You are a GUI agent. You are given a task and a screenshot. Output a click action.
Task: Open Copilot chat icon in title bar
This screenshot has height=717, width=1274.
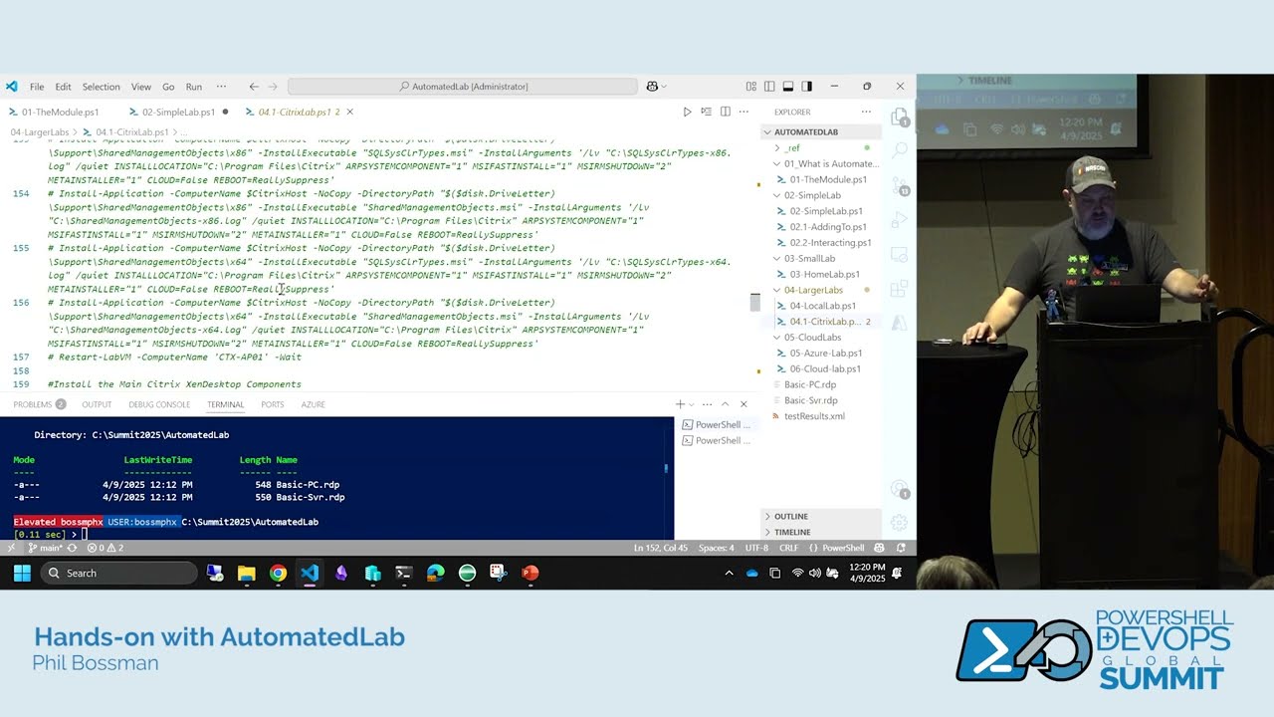[652, 87]
